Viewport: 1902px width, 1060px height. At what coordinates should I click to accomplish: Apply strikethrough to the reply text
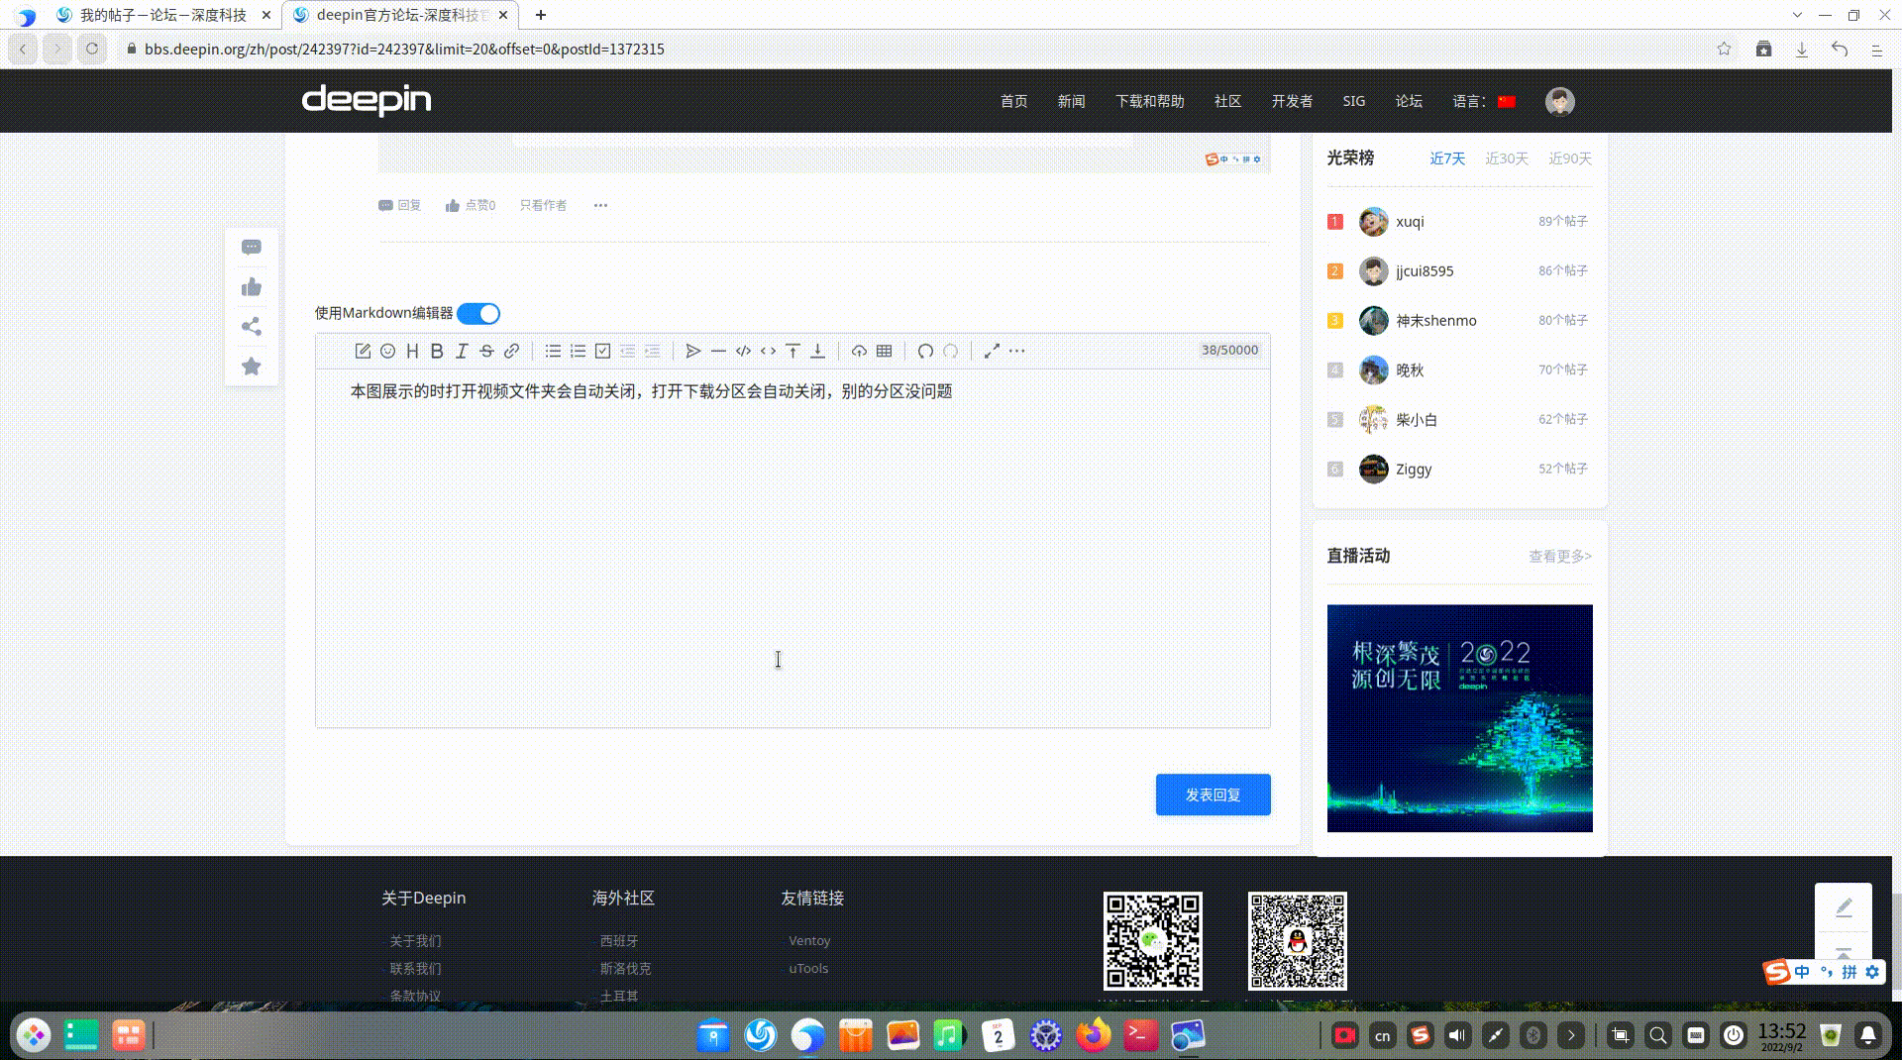486,352
